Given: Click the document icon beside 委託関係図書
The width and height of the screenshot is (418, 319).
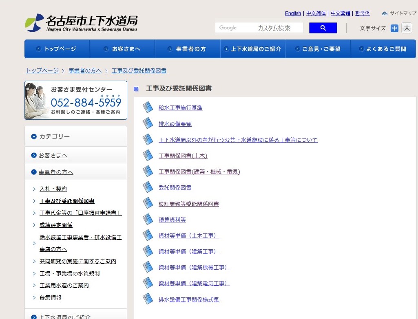Looking at the screenshot, I should pyautogui.click(x=148, y=187).
